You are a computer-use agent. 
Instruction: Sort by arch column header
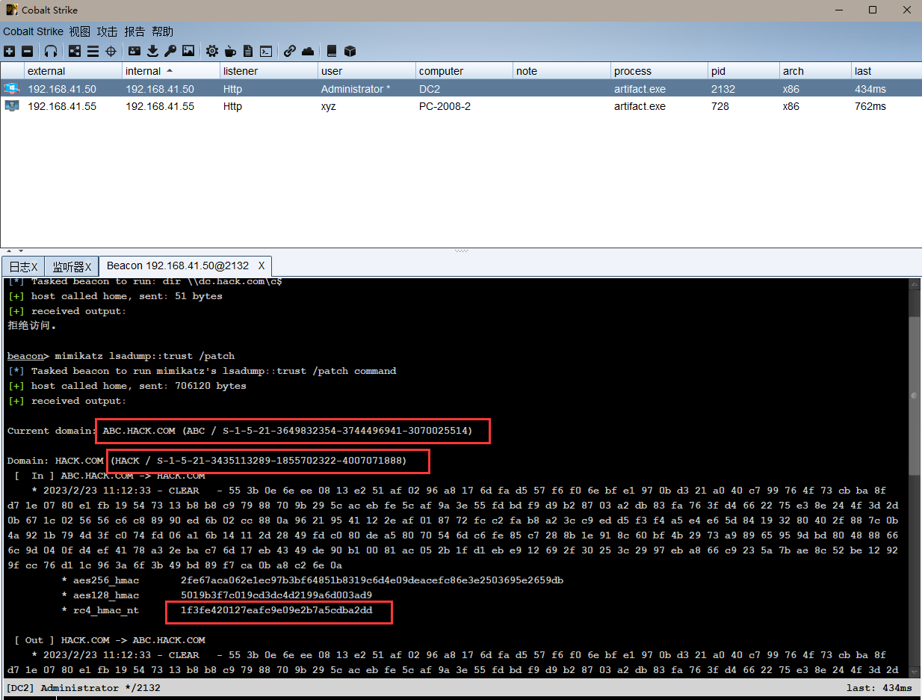coord(816,71)
